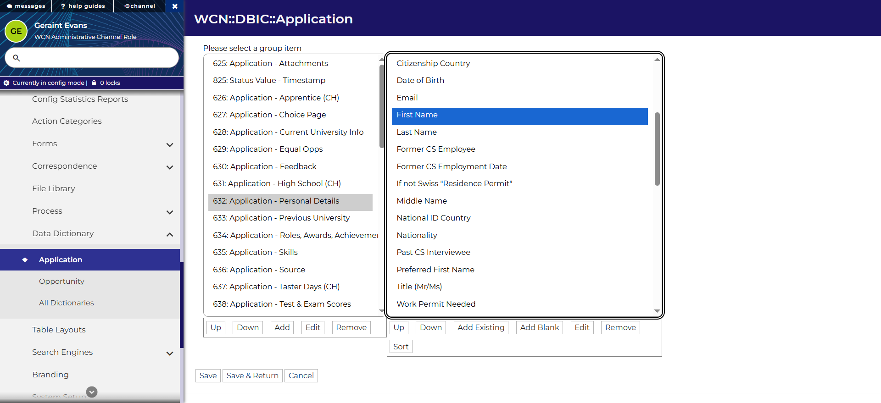Expand the Forms chevron
The height and width of the screenshot is (403, 881).
point(170,145)
